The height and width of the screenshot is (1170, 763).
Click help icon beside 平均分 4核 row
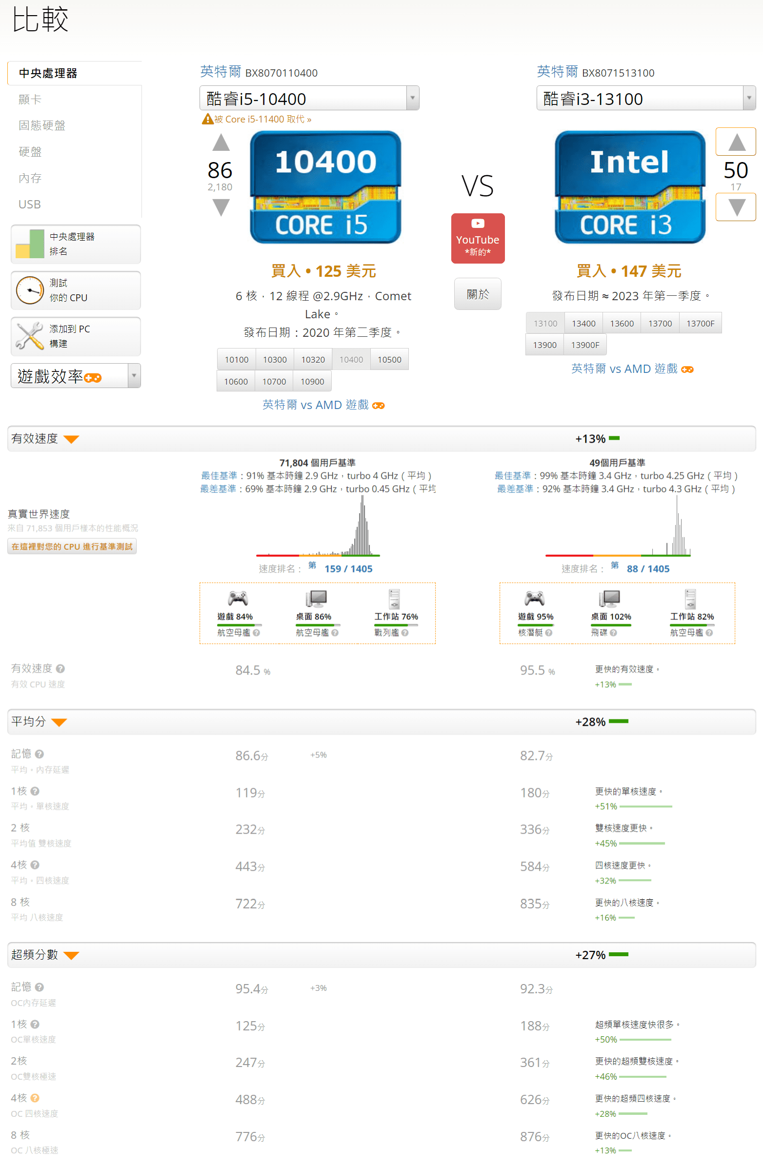point(35,865)
